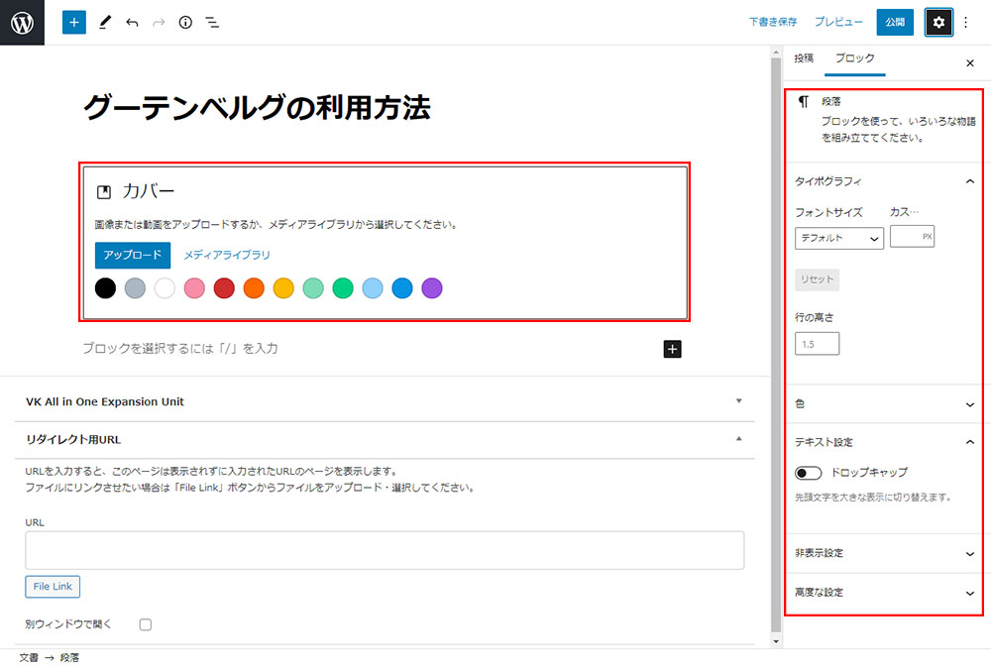
Task: Expand the 高度な設定 section
Action: pos(884,593)
